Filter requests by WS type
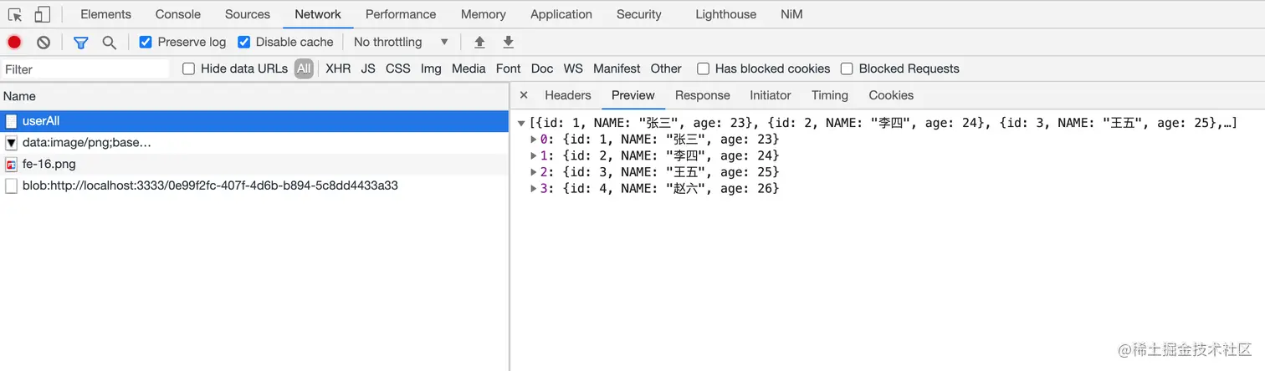The height and width of the screenshot is (371, 1265). [573, 69]
